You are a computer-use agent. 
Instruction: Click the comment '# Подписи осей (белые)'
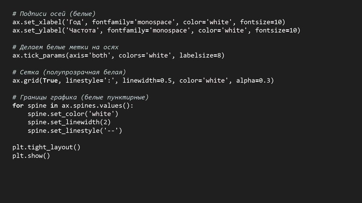click(54, 14)
